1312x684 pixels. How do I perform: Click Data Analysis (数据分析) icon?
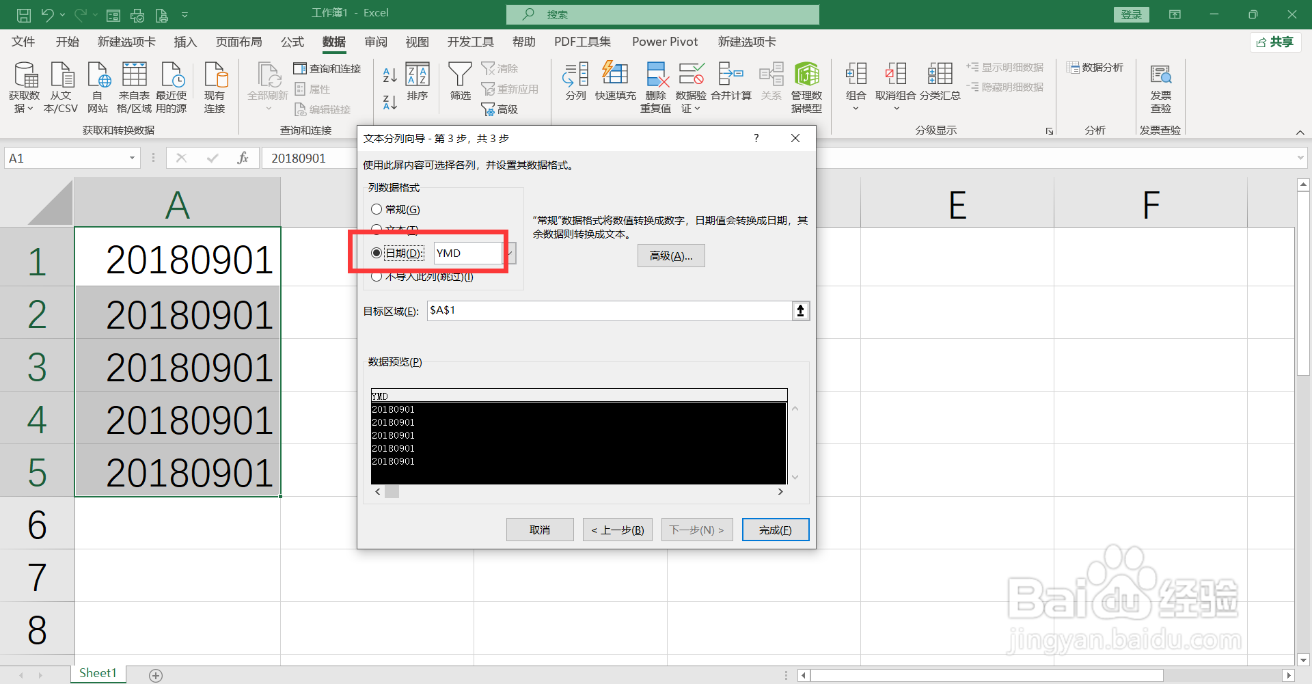pos(1095,67)
